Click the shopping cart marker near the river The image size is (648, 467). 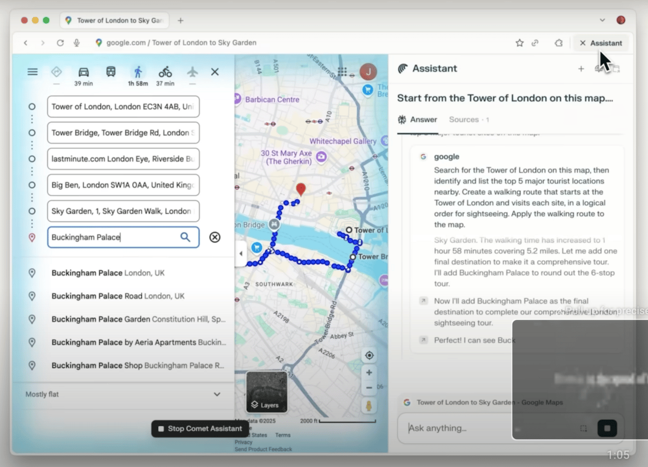tap(257, 247)
